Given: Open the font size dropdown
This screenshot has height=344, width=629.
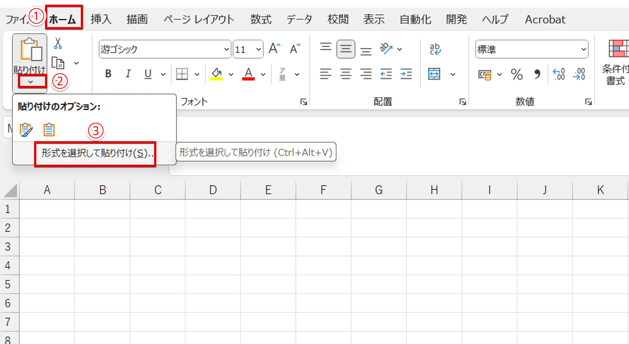Looking at the screenshot, I should pyautogui.click(x=258, y=48).
